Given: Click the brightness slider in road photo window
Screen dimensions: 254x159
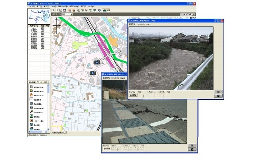Looking at the screenshot, I should point(117,149).
